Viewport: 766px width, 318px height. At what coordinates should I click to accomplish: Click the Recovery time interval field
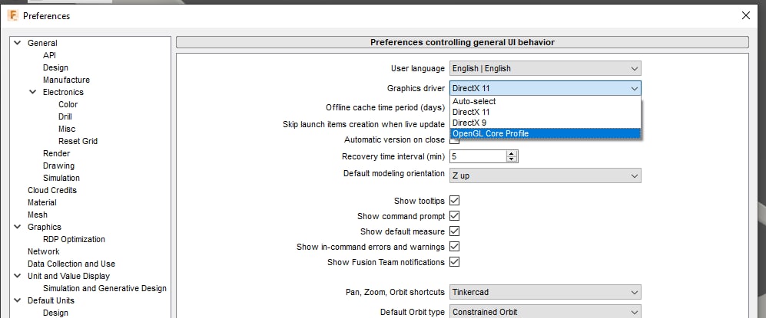[478, 156]
